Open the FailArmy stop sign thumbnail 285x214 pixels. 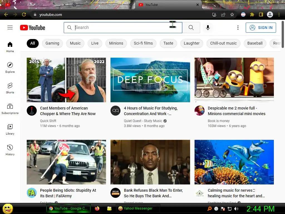click(x=66, y=162)
